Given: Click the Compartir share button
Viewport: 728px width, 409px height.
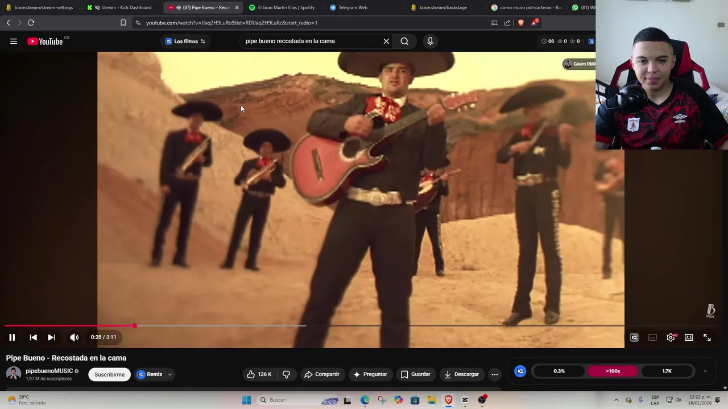Looking at the screenshot, I should 322,374.
